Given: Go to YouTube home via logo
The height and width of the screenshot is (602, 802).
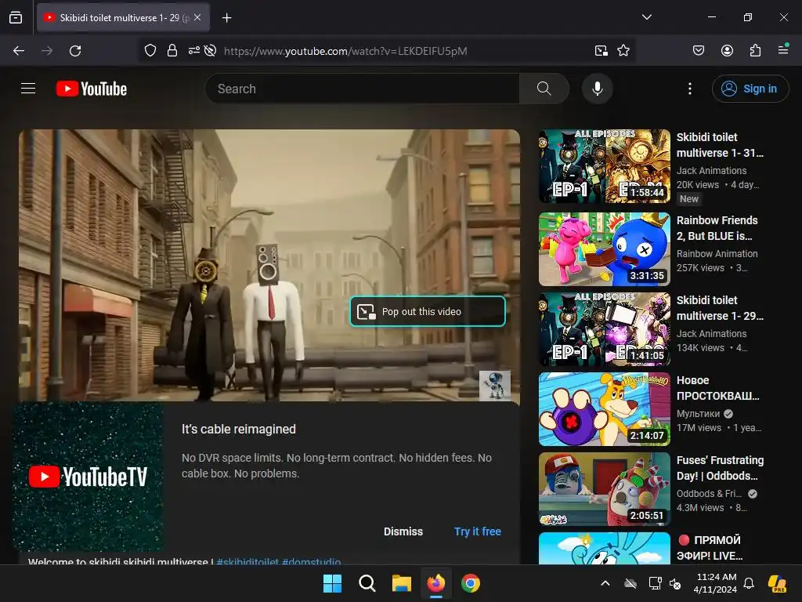Looking at the screenshot, I should coord(92,89).
